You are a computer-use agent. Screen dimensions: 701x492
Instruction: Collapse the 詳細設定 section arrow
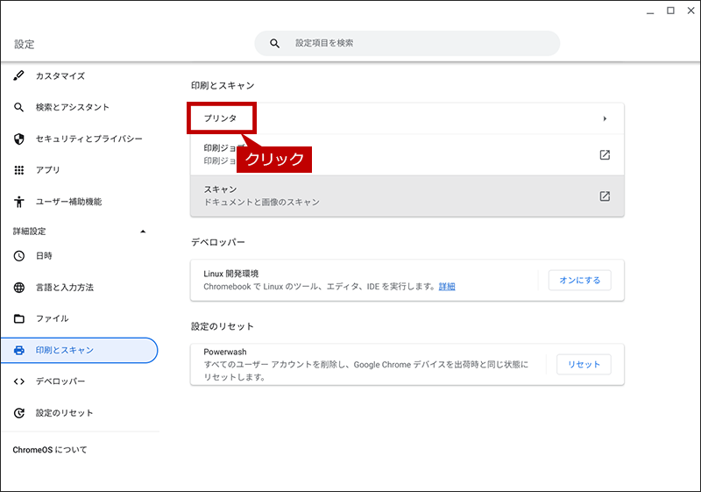143,232
